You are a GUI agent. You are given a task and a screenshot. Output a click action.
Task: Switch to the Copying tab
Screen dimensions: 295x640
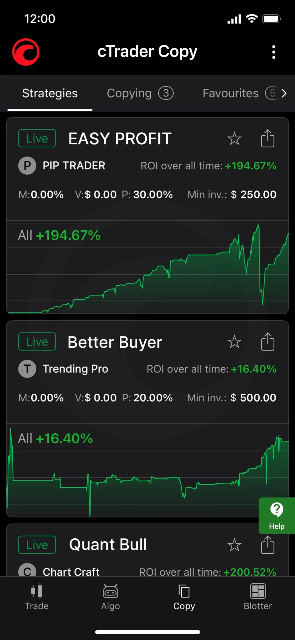pyautogui.click(x=140, y=93)
